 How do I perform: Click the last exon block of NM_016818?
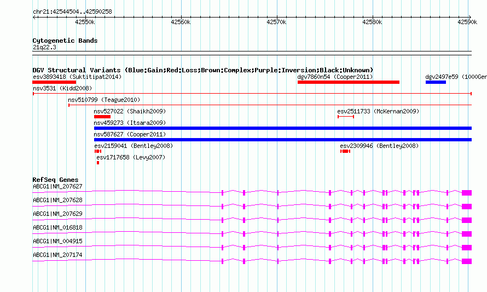467,234
